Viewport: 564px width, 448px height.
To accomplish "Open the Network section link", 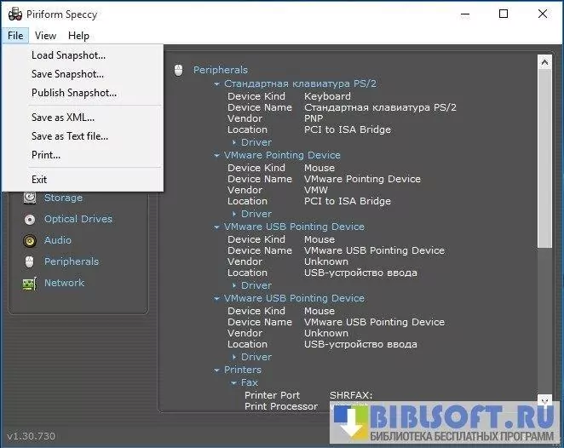I will tap(64, 283).
